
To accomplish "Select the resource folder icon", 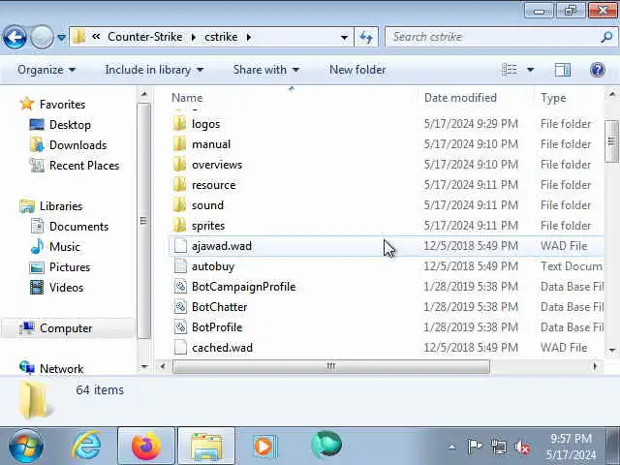I will point(179,185).
